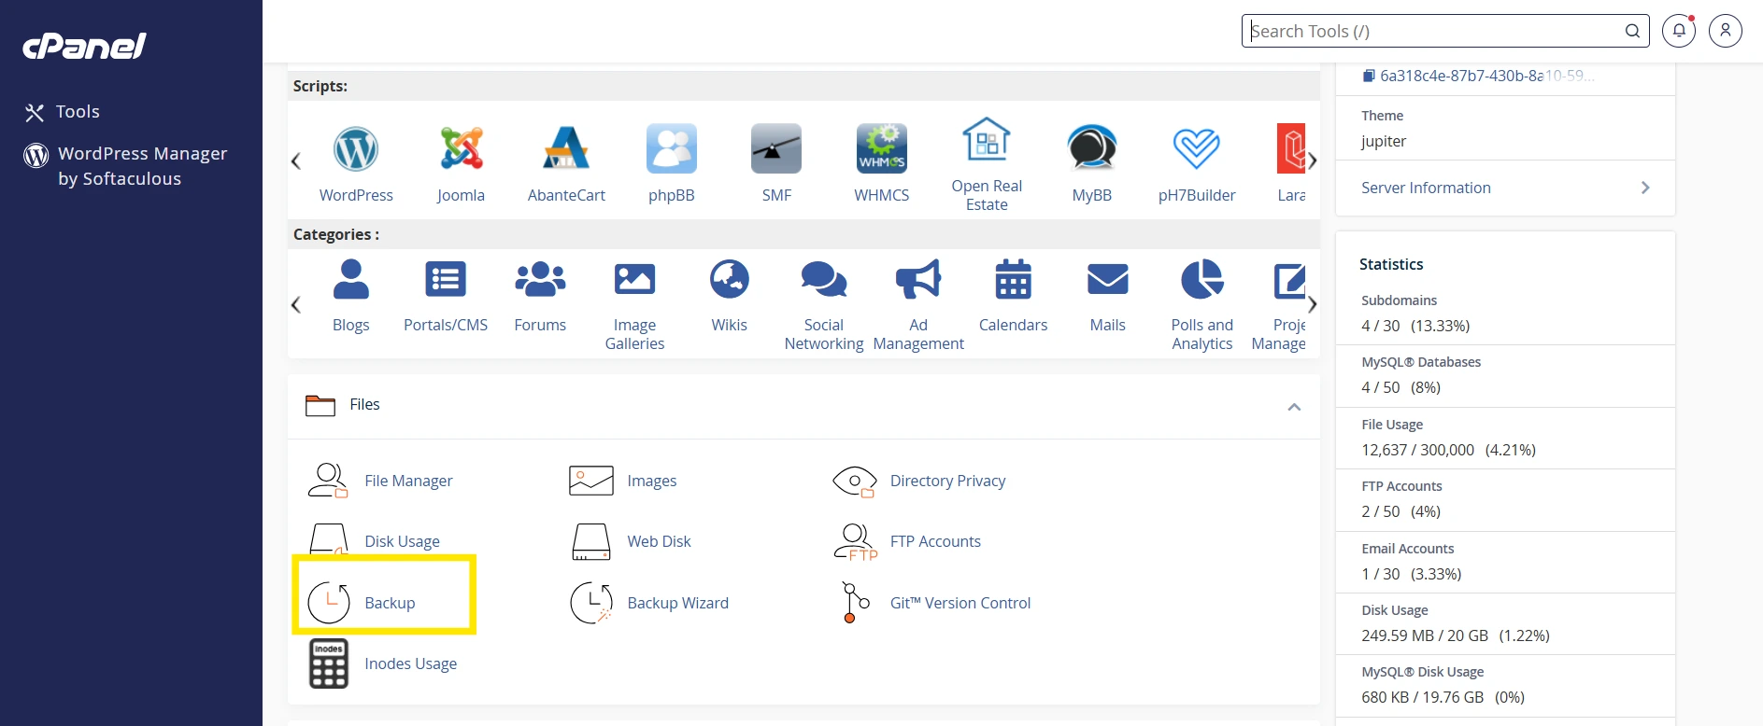This screenshot has height=726, width=1763.
Task: Select the Calendars category icon
Action: coord(1013,279)
